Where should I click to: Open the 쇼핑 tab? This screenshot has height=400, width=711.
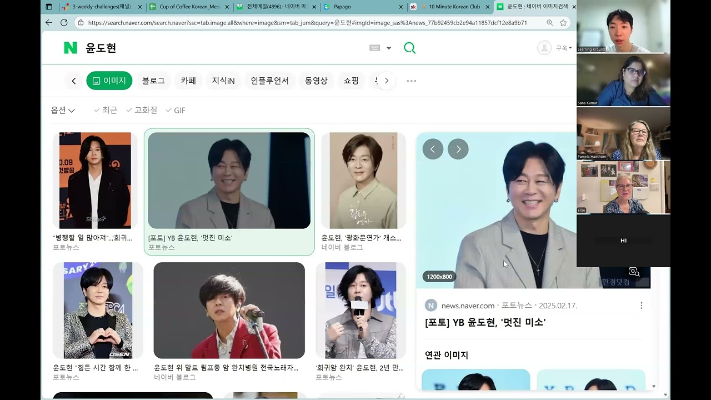pyautogui.click(x=351, y=81)
